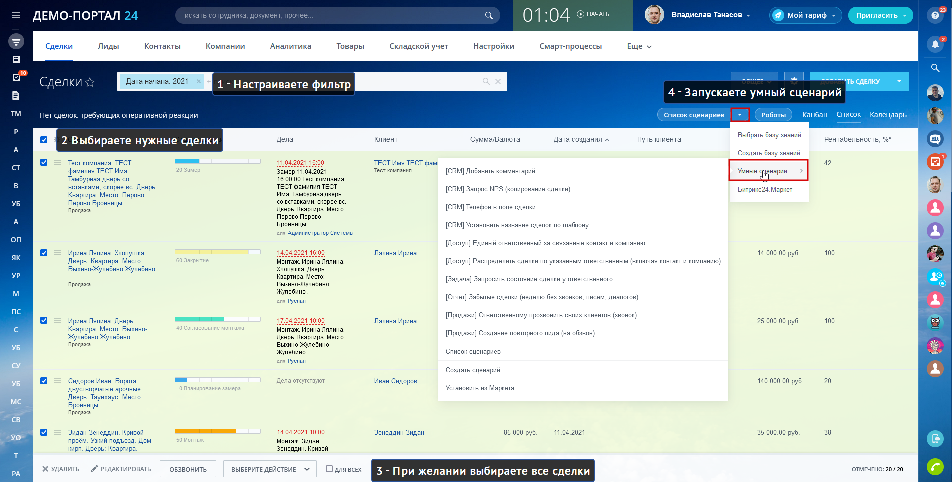Switch to the 'Канбан' view
The image size is (952, 482).
815,115
